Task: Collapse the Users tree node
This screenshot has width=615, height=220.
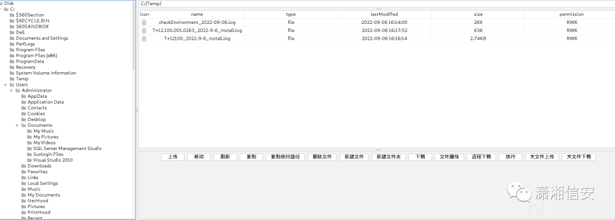Action: coord(6,85)
